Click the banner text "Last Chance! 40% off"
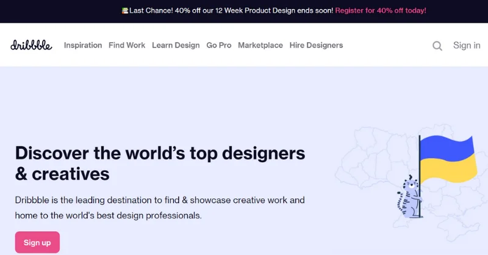Image resolution: width=488 pixels, height=255 pixels. (164, 10)
